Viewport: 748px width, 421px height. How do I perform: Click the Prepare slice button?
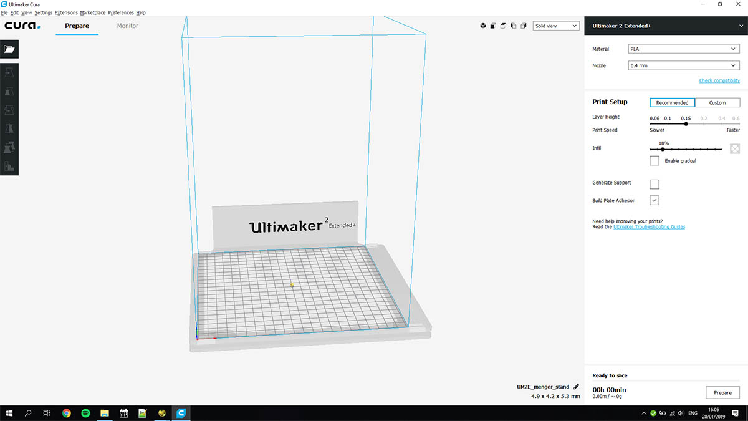(723, 393)
